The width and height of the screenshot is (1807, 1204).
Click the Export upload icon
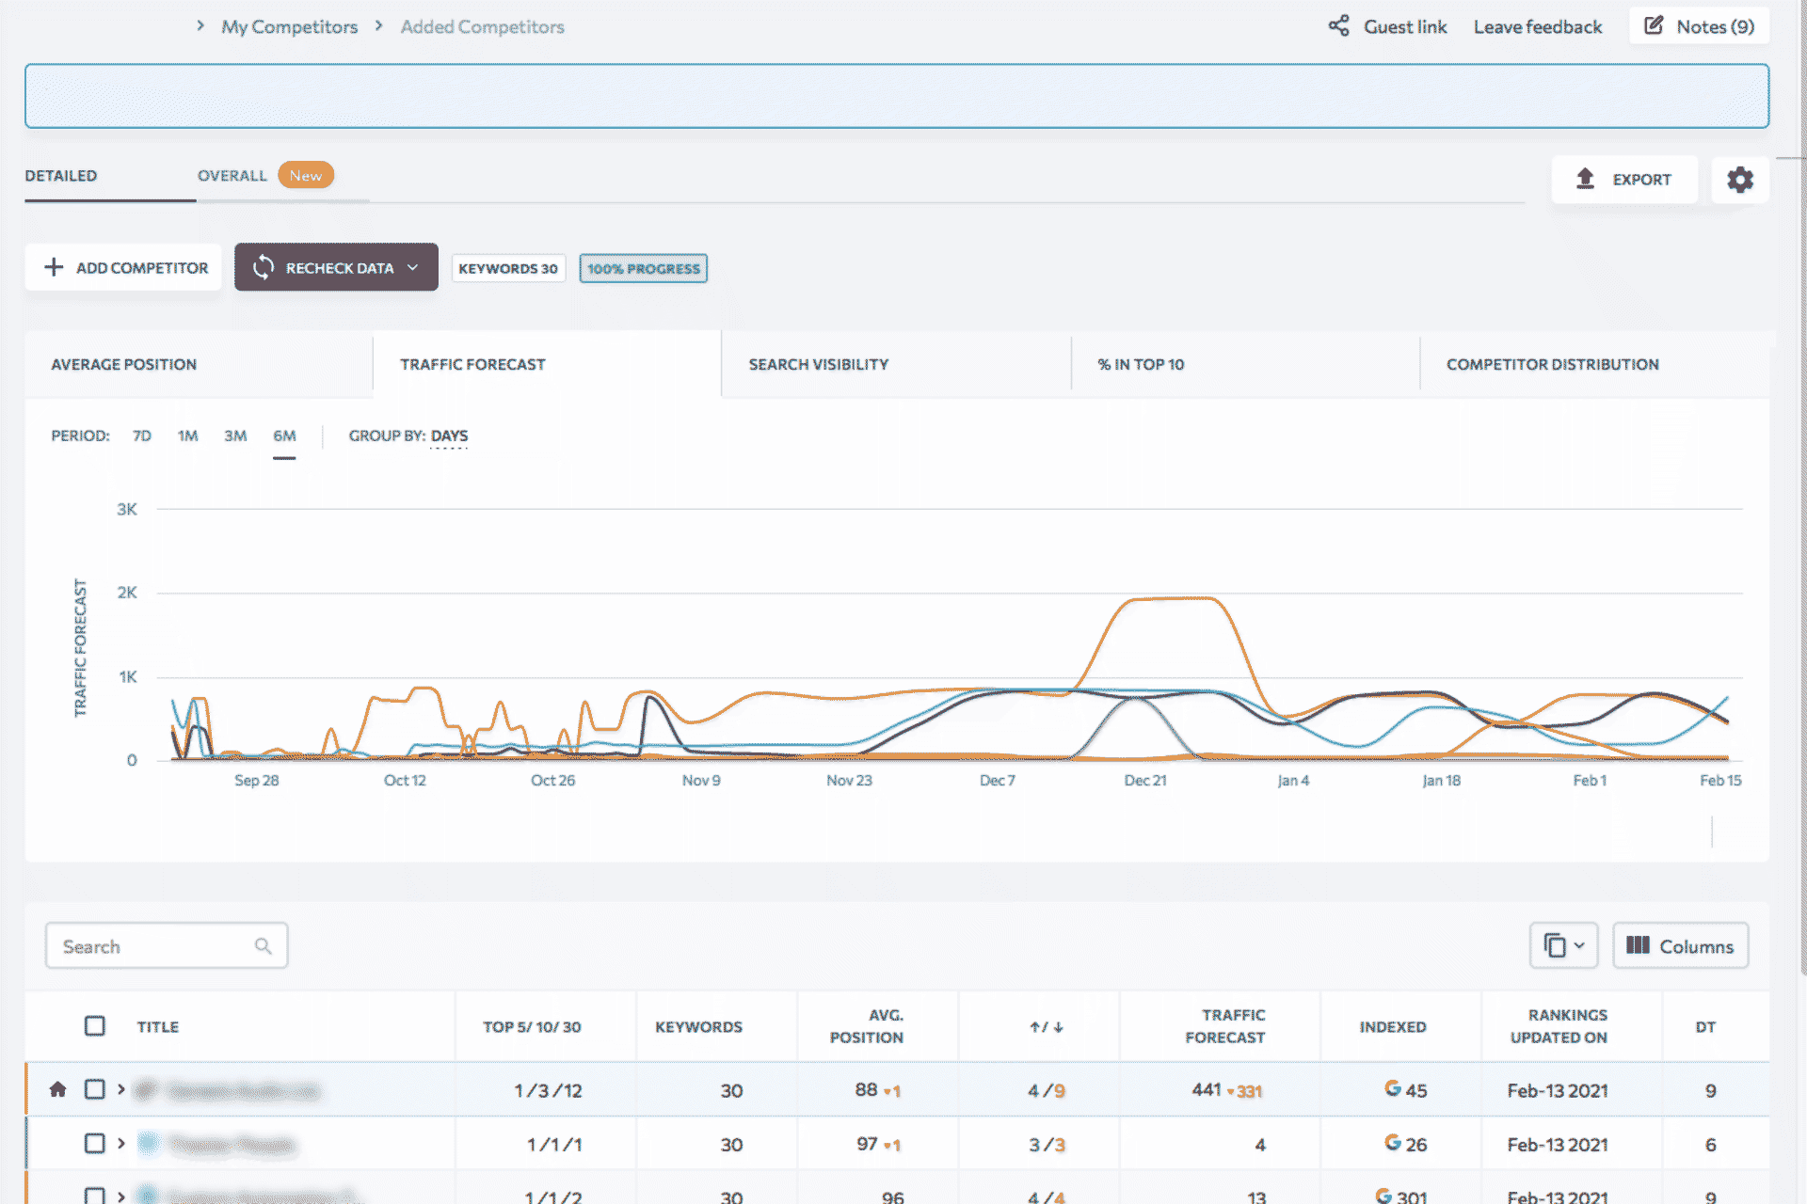point(1585,179)
